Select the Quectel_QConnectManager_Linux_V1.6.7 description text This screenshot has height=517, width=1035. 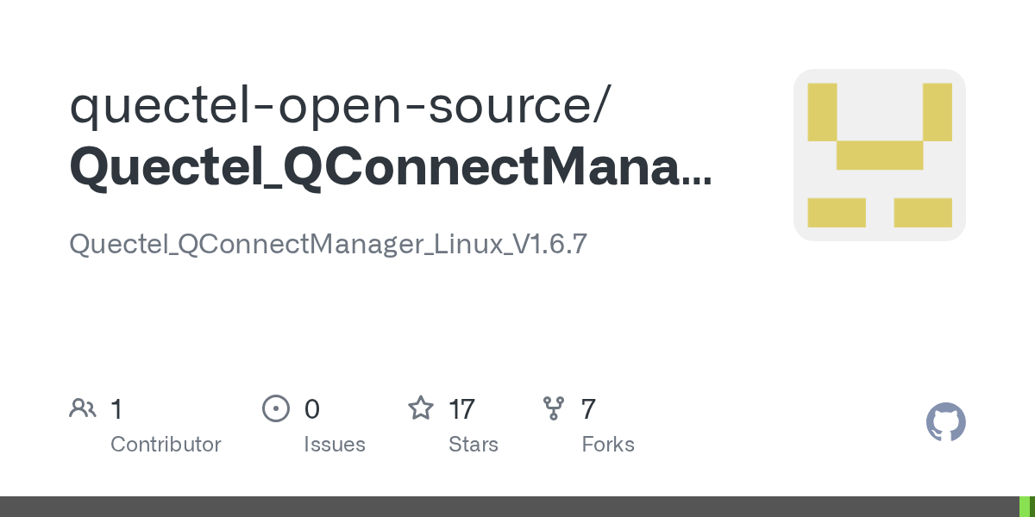point(328,245)
